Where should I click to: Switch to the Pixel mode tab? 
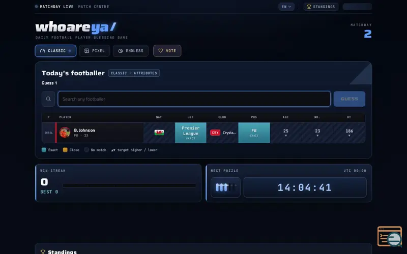click(95, 51)
